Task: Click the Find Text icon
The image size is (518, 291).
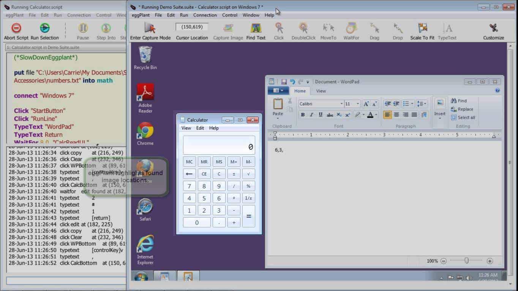Action: (256, 28)
